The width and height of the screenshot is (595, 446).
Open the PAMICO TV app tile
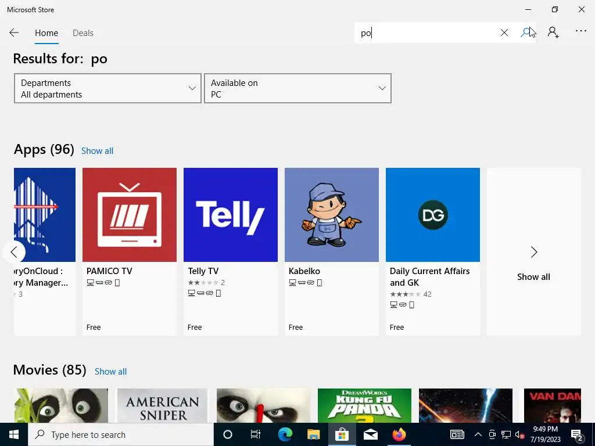pyautogui.click(x=130, y=251)
